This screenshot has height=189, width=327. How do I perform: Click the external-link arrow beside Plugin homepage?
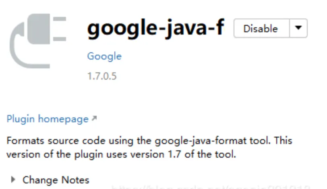(x=94, y=119)
